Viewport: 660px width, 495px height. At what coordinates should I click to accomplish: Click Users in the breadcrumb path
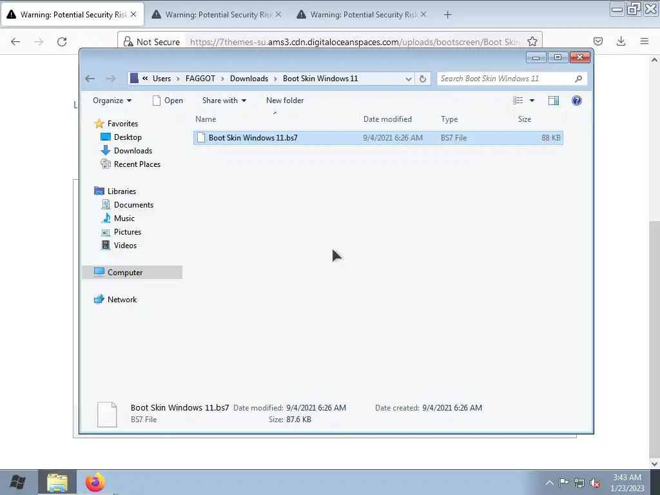[x=162, y=79]
